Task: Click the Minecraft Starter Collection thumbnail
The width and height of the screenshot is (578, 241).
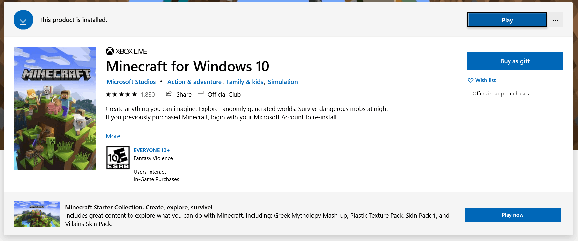Action: 37,214
